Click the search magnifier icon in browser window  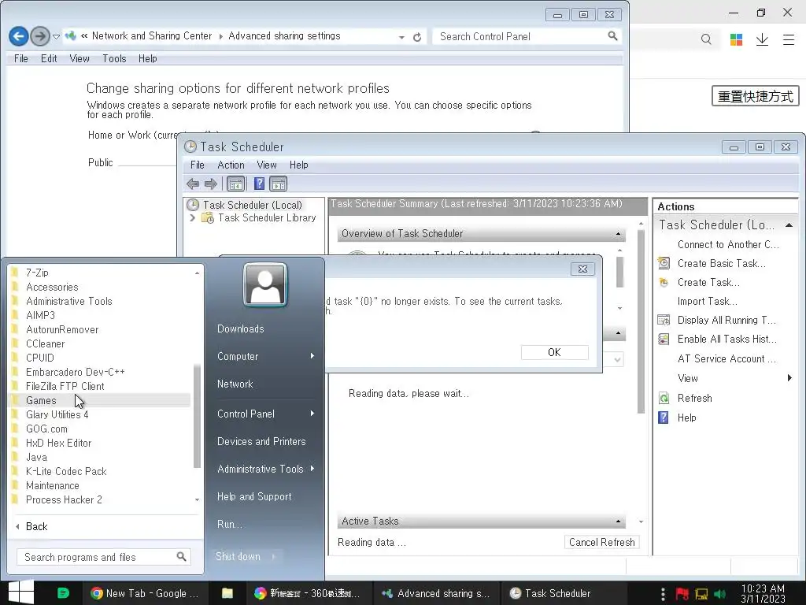click(706, 39)
